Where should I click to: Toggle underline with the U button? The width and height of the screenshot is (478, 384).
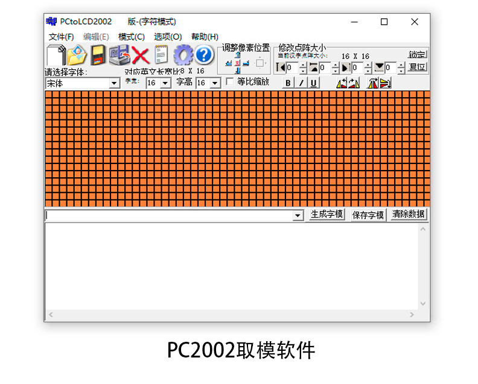tap(313, 83)
